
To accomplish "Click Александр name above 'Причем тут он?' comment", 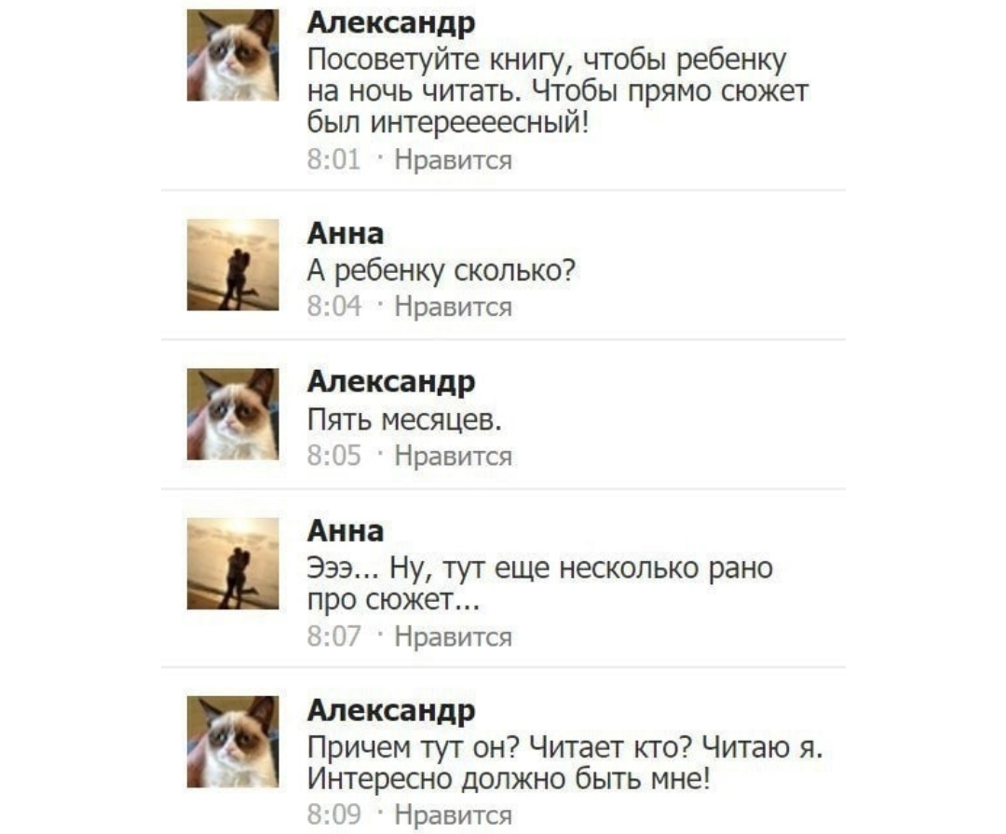I will tap(391, 711).
